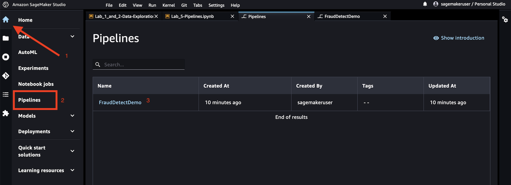Viewport: 511px width, 185px height.
Task: Open the property inspector gears icon
Action: pos(505,20)
